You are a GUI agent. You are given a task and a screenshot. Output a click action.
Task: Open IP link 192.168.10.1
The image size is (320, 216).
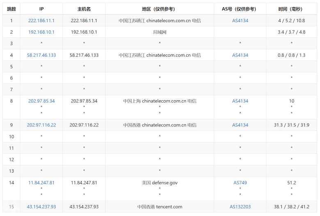(x=41, y=32)
